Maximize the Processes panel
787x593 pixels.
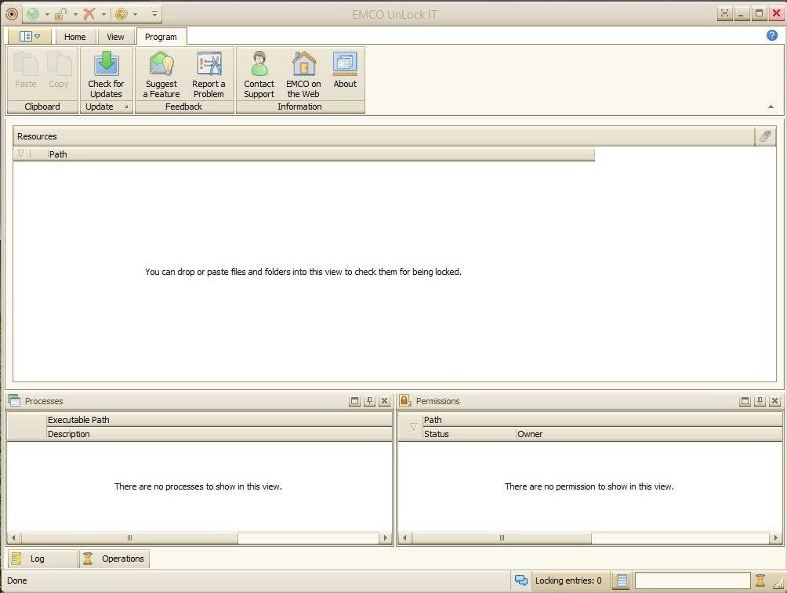[x=354, y=401]
